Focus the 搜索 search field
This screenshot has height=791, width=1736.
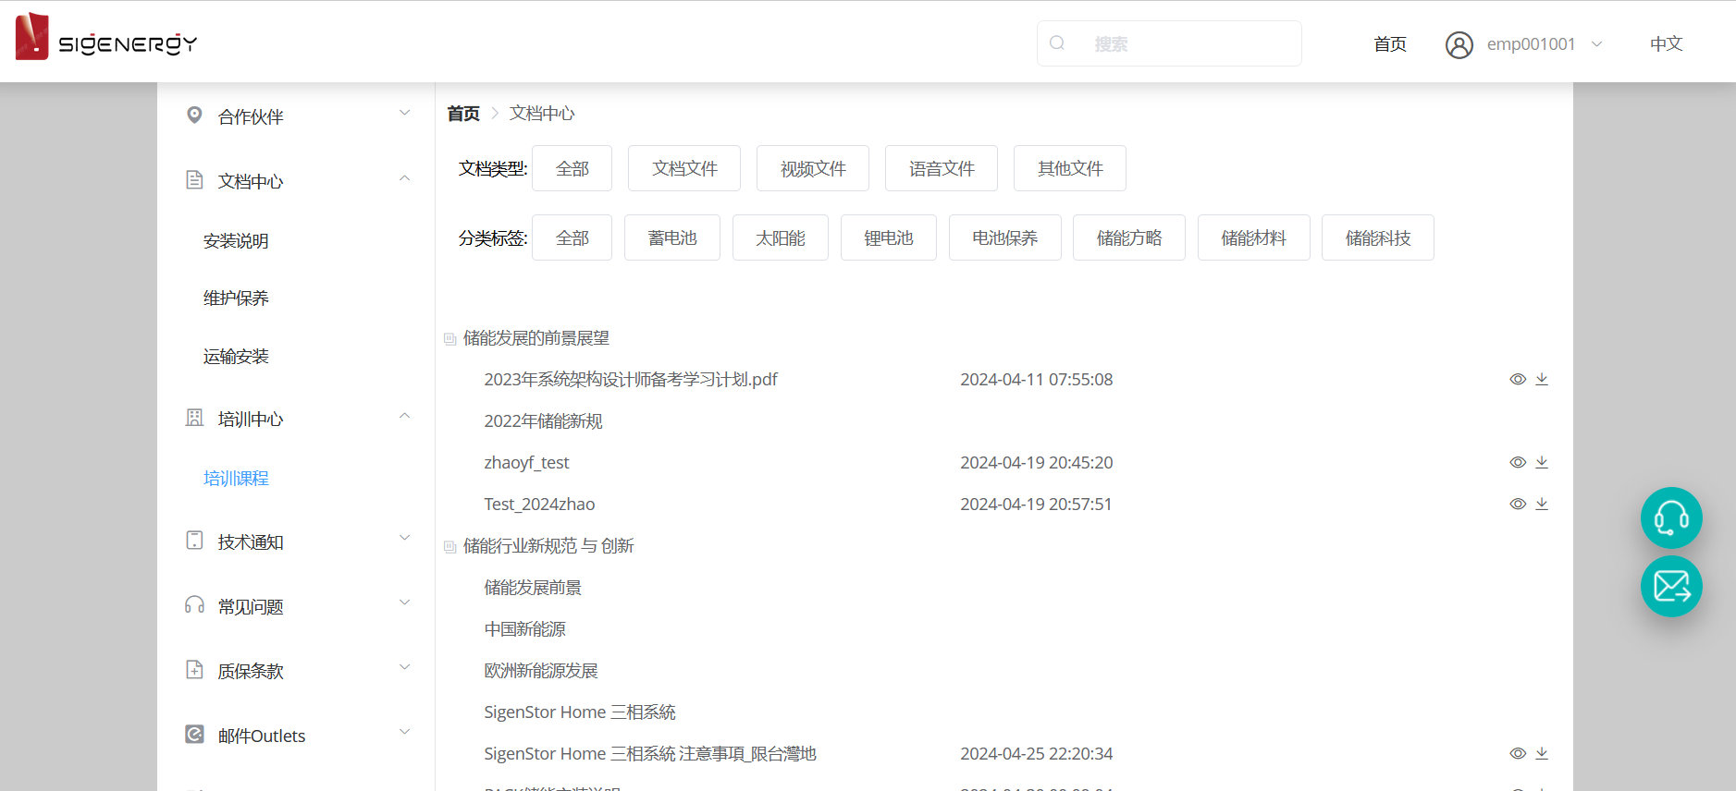1169,43
